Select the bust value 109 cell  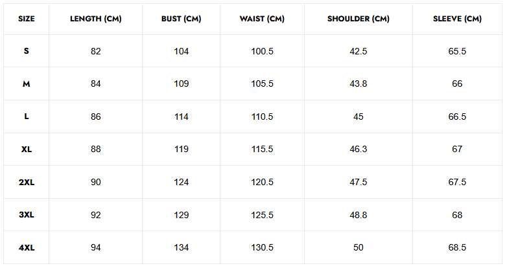click(182, 84)
